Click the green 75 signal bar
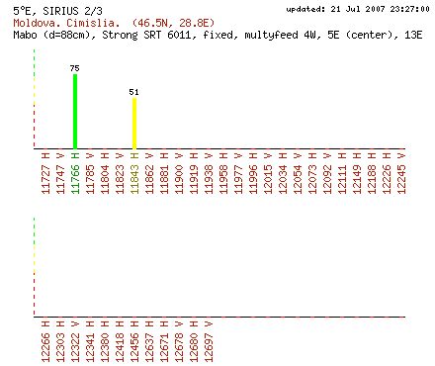 click(75, 112)
